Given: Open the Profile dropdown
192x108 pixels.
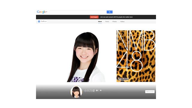Looking at the screenshot, I should click(x=42, y=21).
